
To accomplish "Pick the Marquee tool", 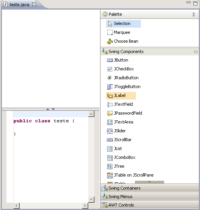I will point(119,32).
